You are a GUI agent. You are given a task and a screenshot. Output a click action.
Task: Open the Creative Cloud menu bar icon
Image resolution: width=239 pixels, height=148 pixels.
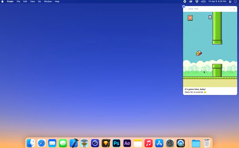pos(191,1)
